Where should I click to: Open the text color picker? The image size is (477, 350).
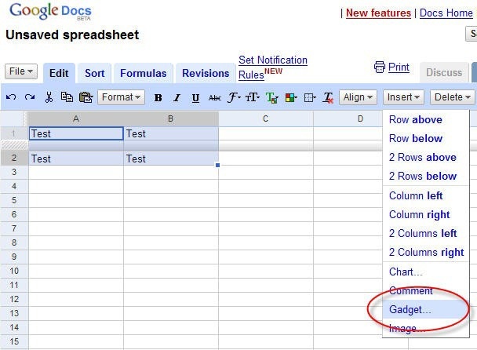[272, 98]
